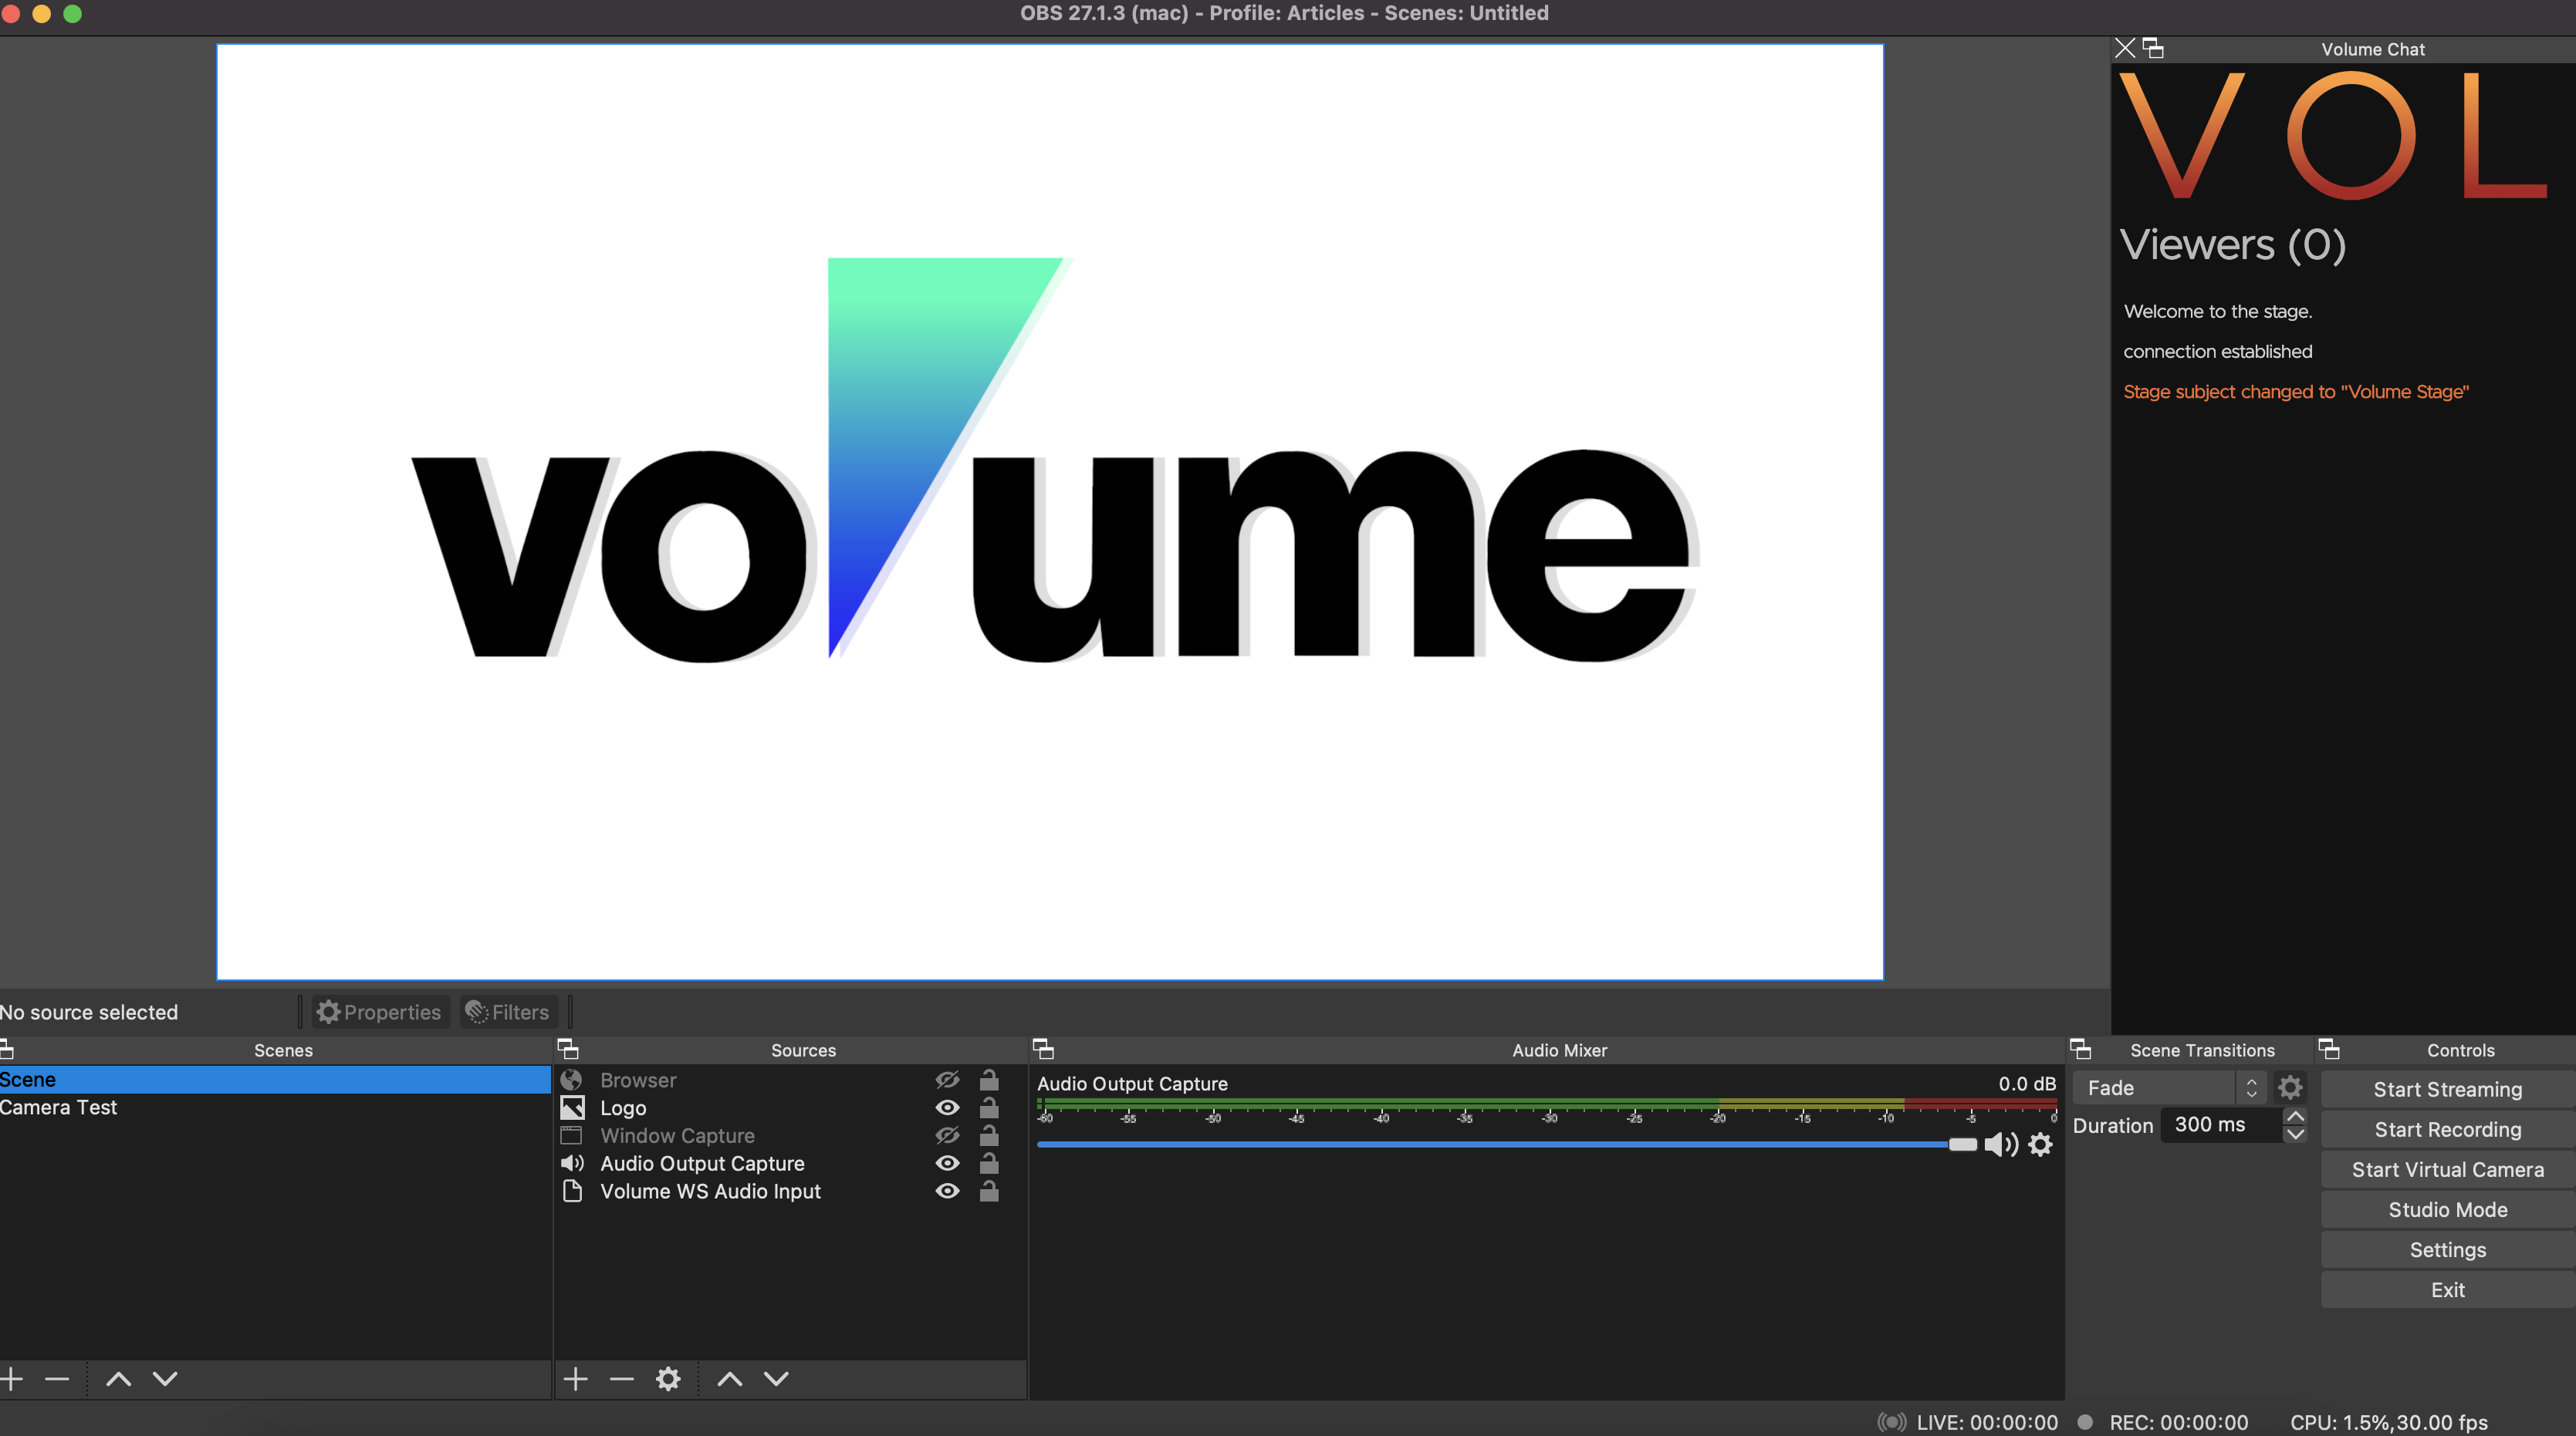This screenshot has height=1436, width=2576.
Task: Click the Exit button
Action: coord(2447,1289)
